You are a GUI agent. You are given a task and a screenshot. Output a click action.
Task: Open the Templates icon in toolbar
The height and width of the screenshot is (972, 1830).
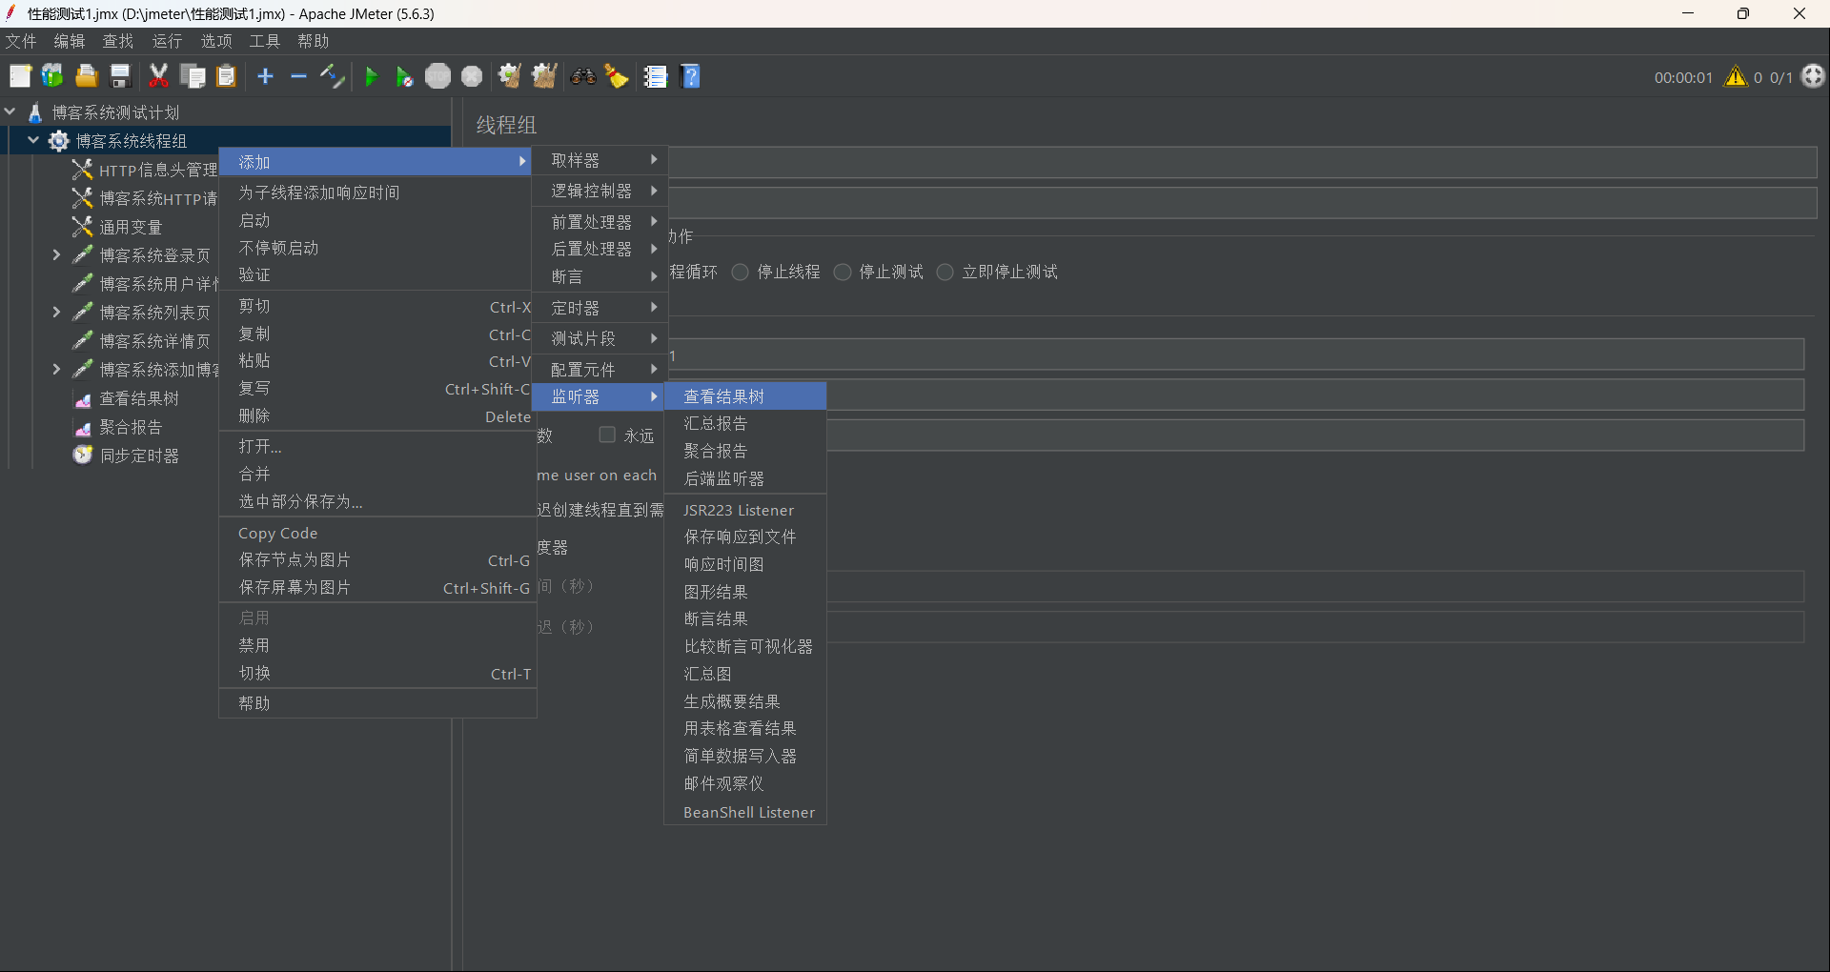click(x=52, y=76)
